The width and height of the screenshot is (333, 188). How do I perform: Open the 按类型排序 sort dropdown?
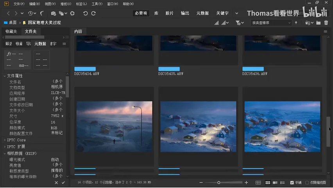(x=271, y=23)
